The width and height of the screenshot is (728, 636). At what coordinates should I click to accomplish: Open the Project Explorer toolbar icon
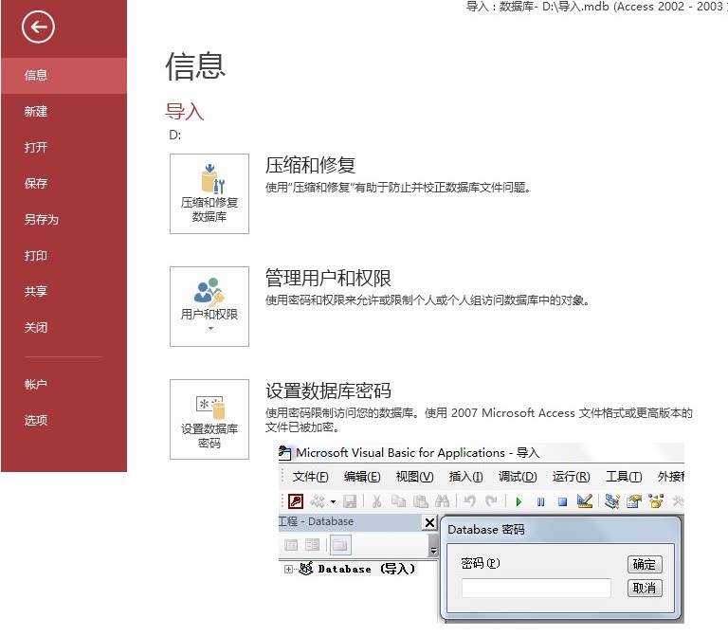point(612,501)
